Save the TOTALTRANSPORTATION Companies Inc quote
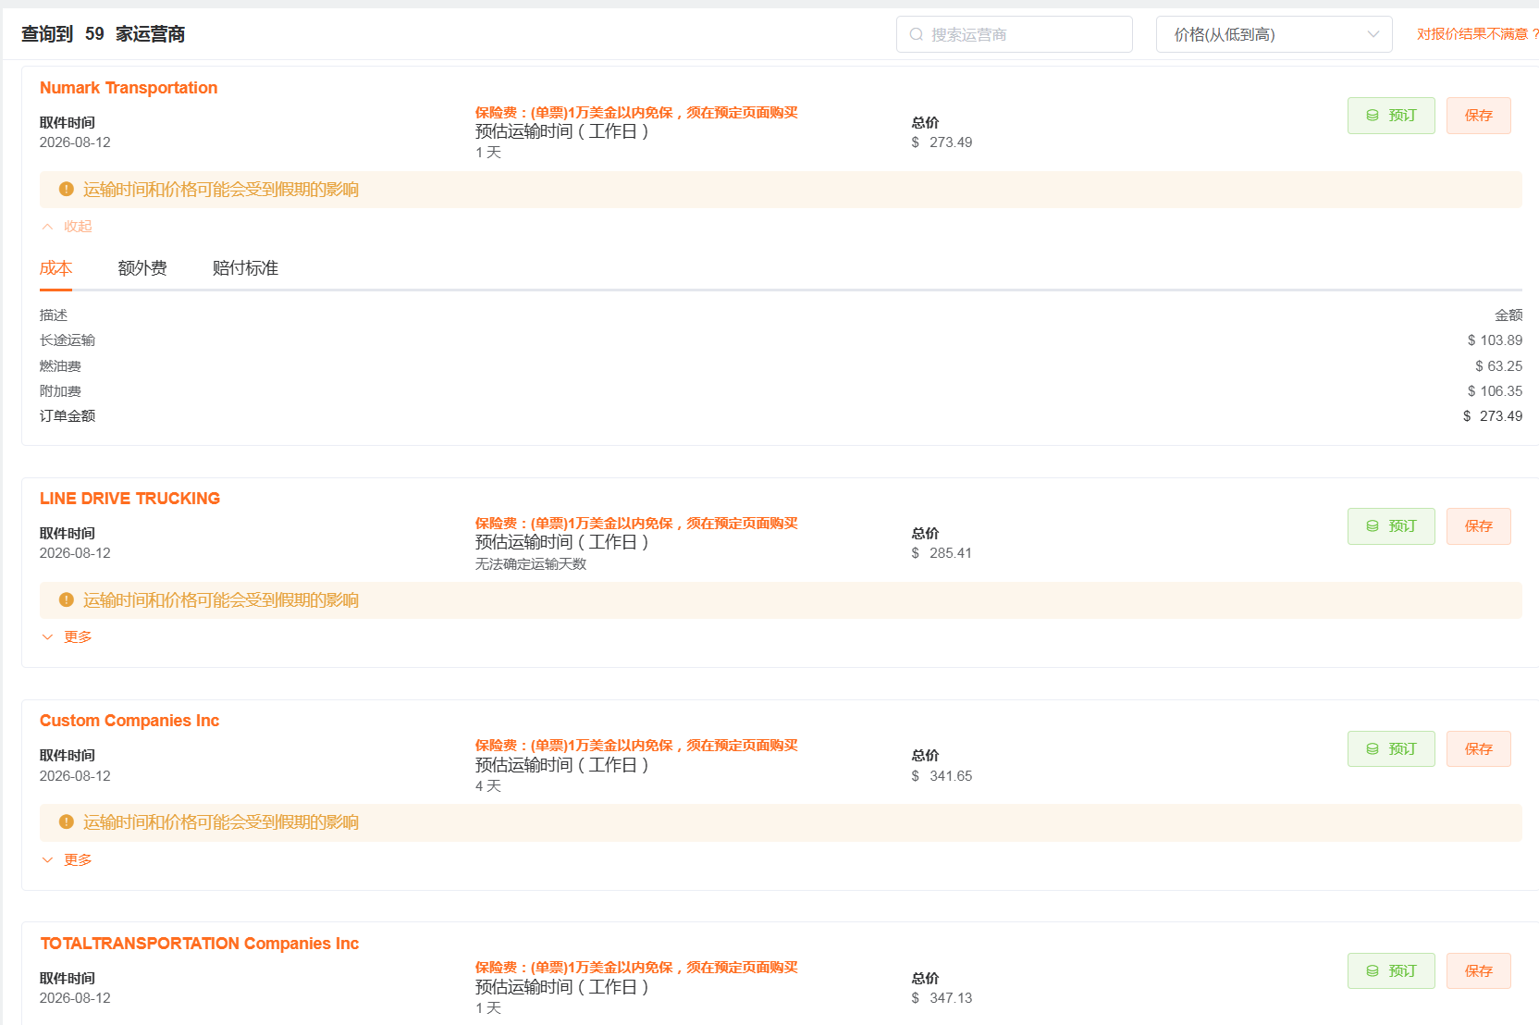The width and height of the screenshot is (1539, 1025). pos(1479,971)
